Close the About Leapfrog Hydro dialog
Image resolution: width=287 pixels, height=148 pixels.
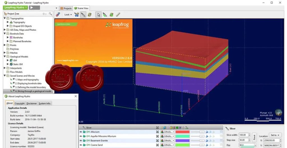point(76,96)
